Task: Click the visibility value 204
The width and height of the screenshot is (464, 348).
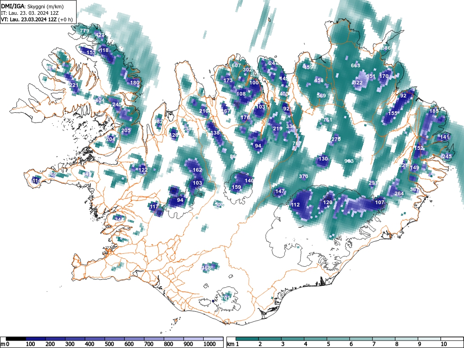Action: click(110, 139)
